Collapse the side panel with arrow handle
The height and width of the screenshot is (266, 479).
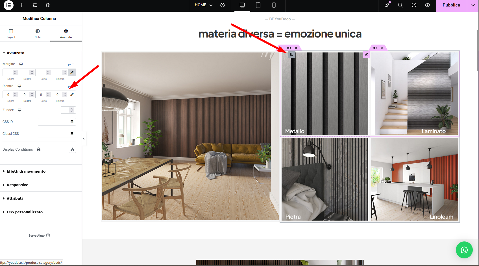click(x=84, y=139)
